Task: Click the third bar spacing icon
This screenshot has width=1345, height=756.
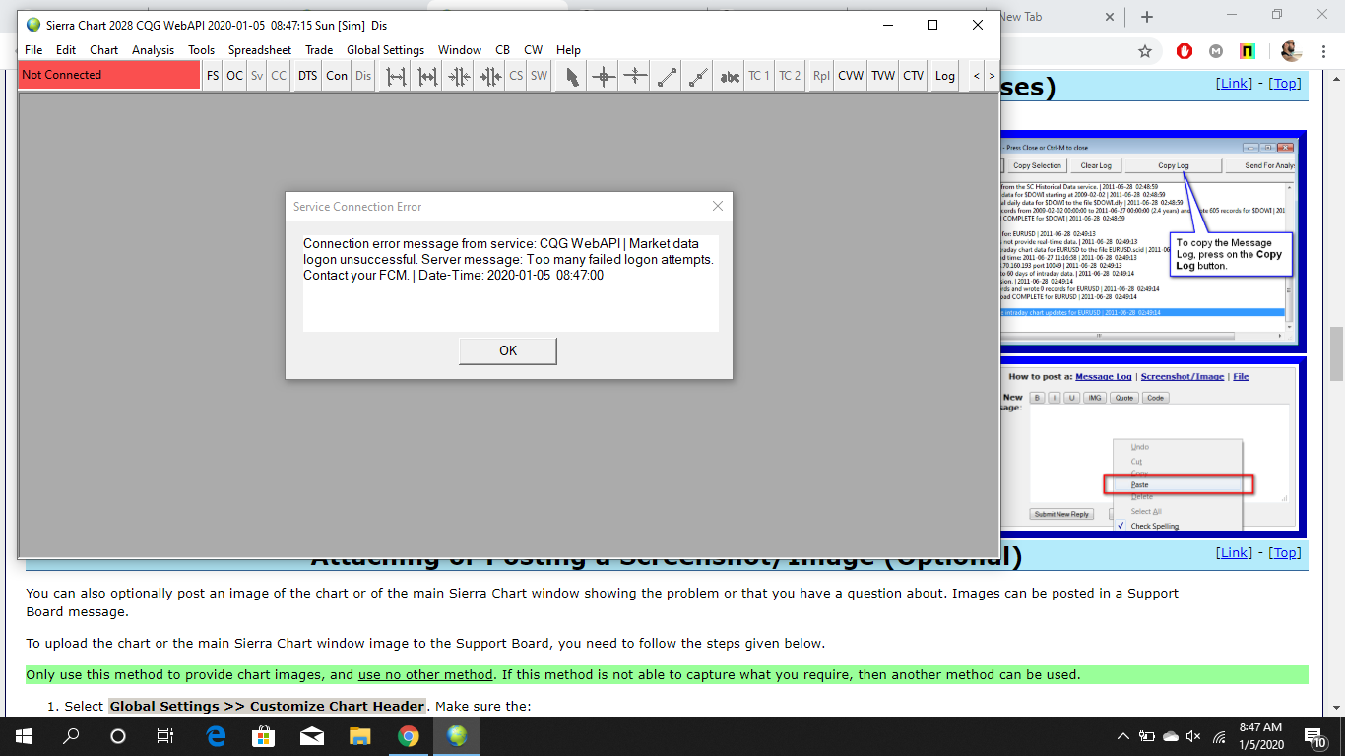Action: tap(459, 76)
